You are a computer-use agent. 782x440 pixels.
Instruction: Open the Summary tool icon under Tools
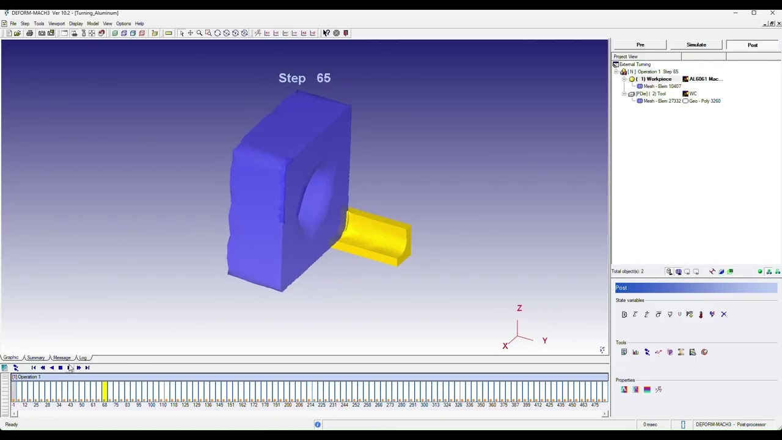(x=624, y=352)
